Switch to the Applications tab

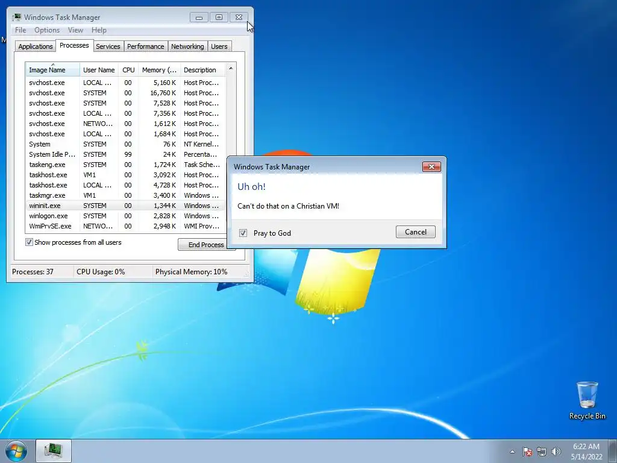point(36,46)
